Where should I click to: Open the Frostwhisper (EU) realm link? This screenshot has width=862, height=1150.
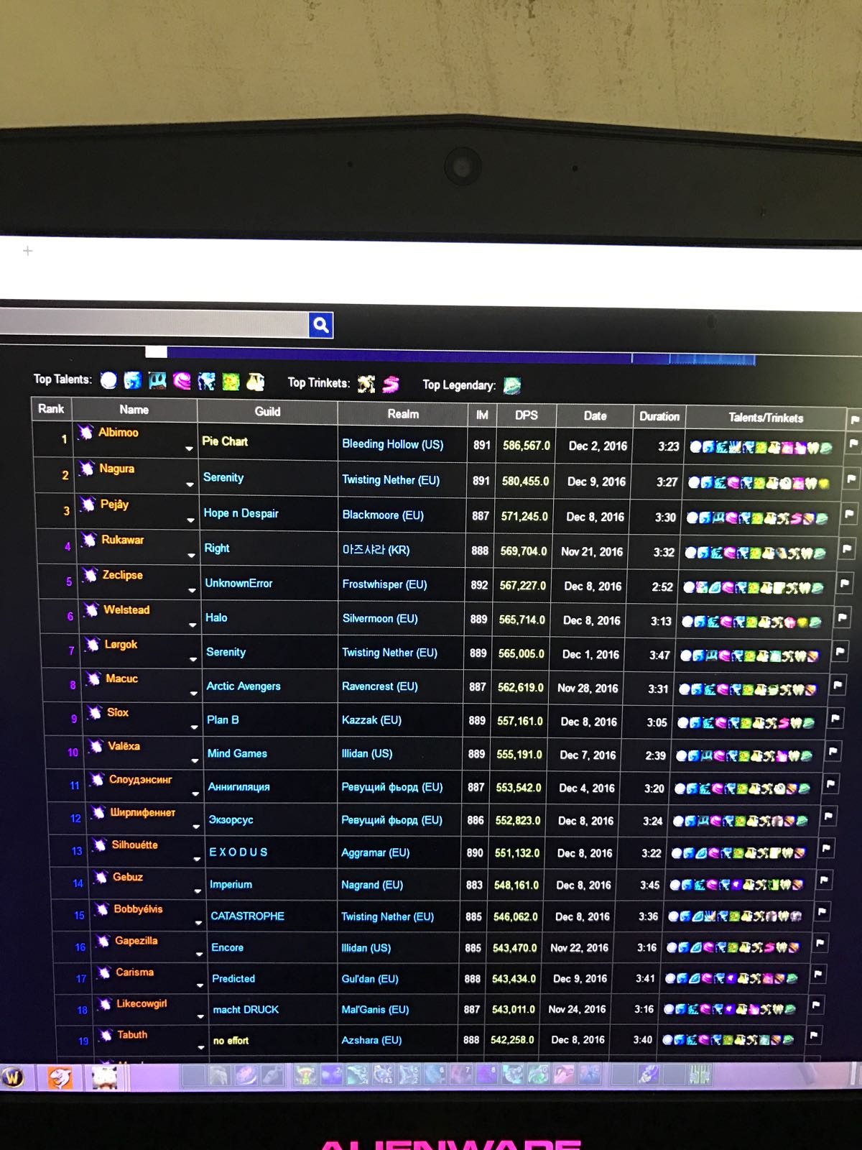point(384,584)
